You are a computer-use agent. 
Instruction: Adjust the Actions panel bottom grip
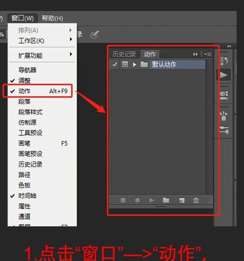161,207
